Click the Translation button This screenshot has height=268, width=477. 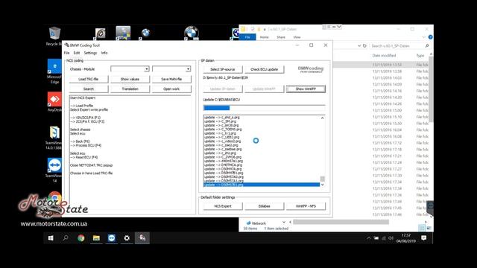pos(130,89)
